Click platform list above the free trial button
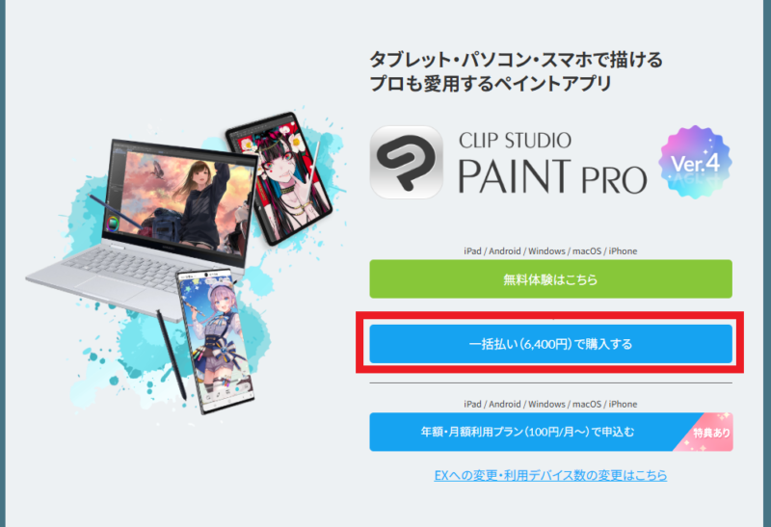Viewport: 771px width, 527px height. pos(550,251)
